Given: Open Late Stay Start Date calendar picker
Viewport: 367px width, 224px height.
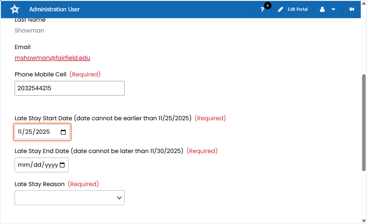Looking at the screenshot, I should [x=63, y=132].
